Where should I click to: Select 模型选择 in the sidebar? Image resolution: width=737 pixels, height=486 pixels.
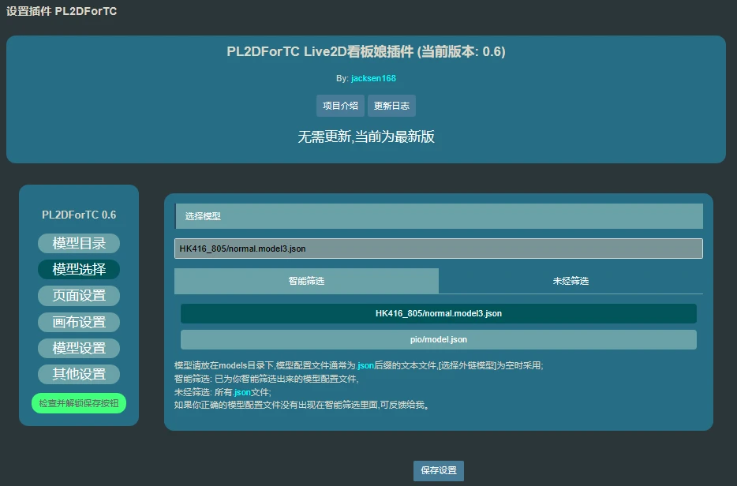click(79, 269)
